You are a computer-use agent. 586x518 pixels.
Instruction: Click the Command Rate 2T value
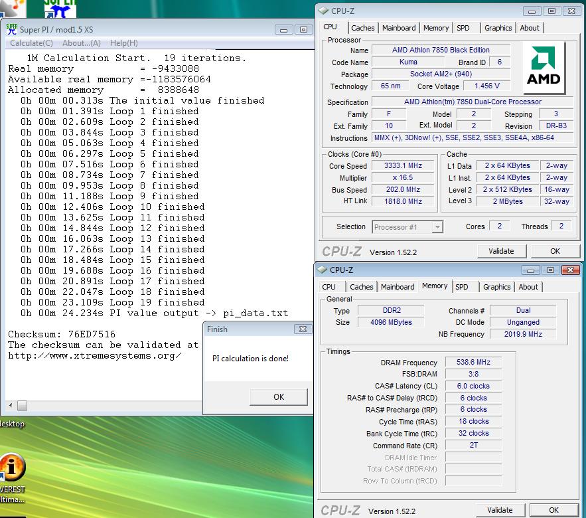tap(473, 445)
